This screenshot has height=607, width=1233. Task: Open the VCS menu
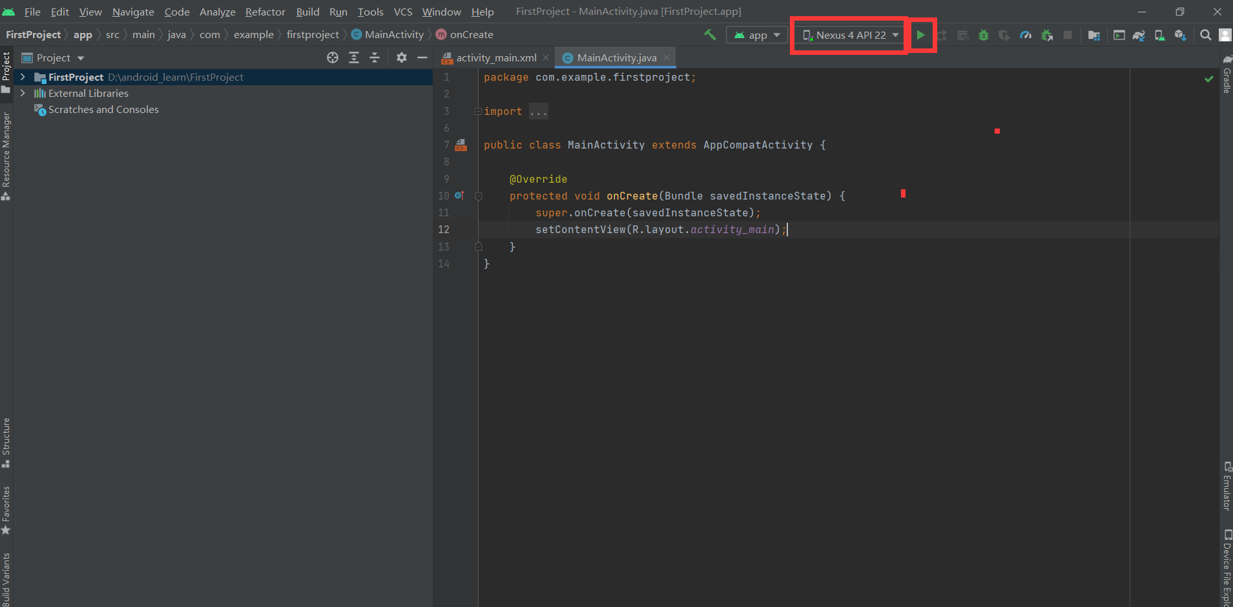pos(403,12)
